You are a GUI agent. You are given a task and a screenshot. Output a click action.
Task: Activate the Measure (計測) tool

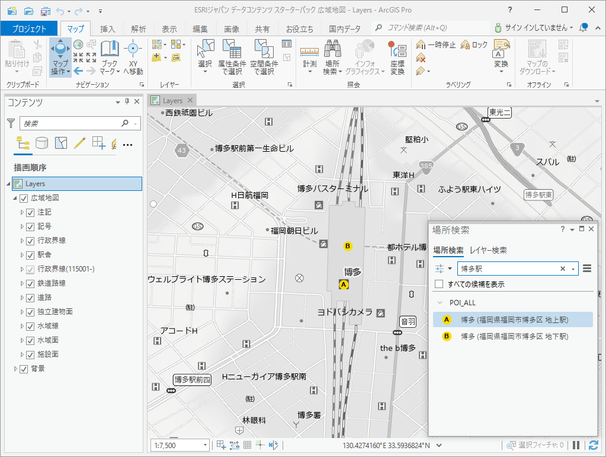pyautogui.click(x=310, y=57)
